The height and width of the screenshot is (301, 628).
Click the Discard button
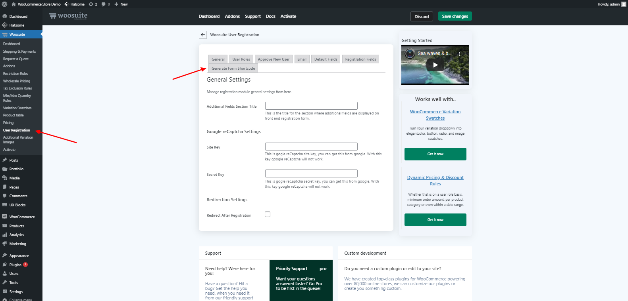coord(422,17)
